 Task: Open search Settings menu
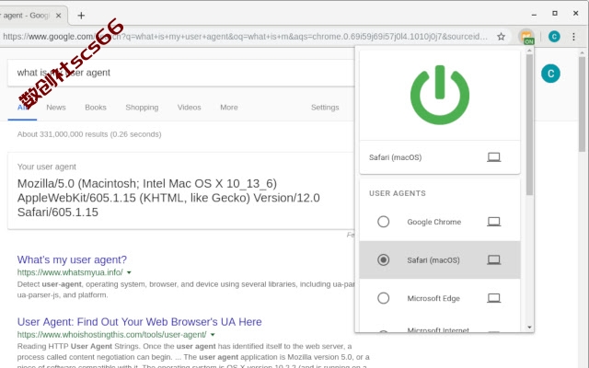pyautogui.click(x=325, y=108)
